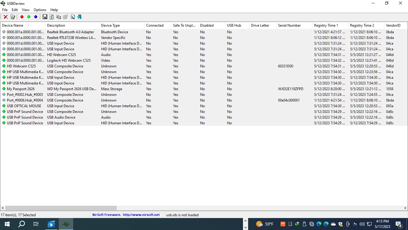Select the USB OPTICAL MOUSE row
This screenshot has height=230, width=408.
pyautogui.click(x=24, y=106)
